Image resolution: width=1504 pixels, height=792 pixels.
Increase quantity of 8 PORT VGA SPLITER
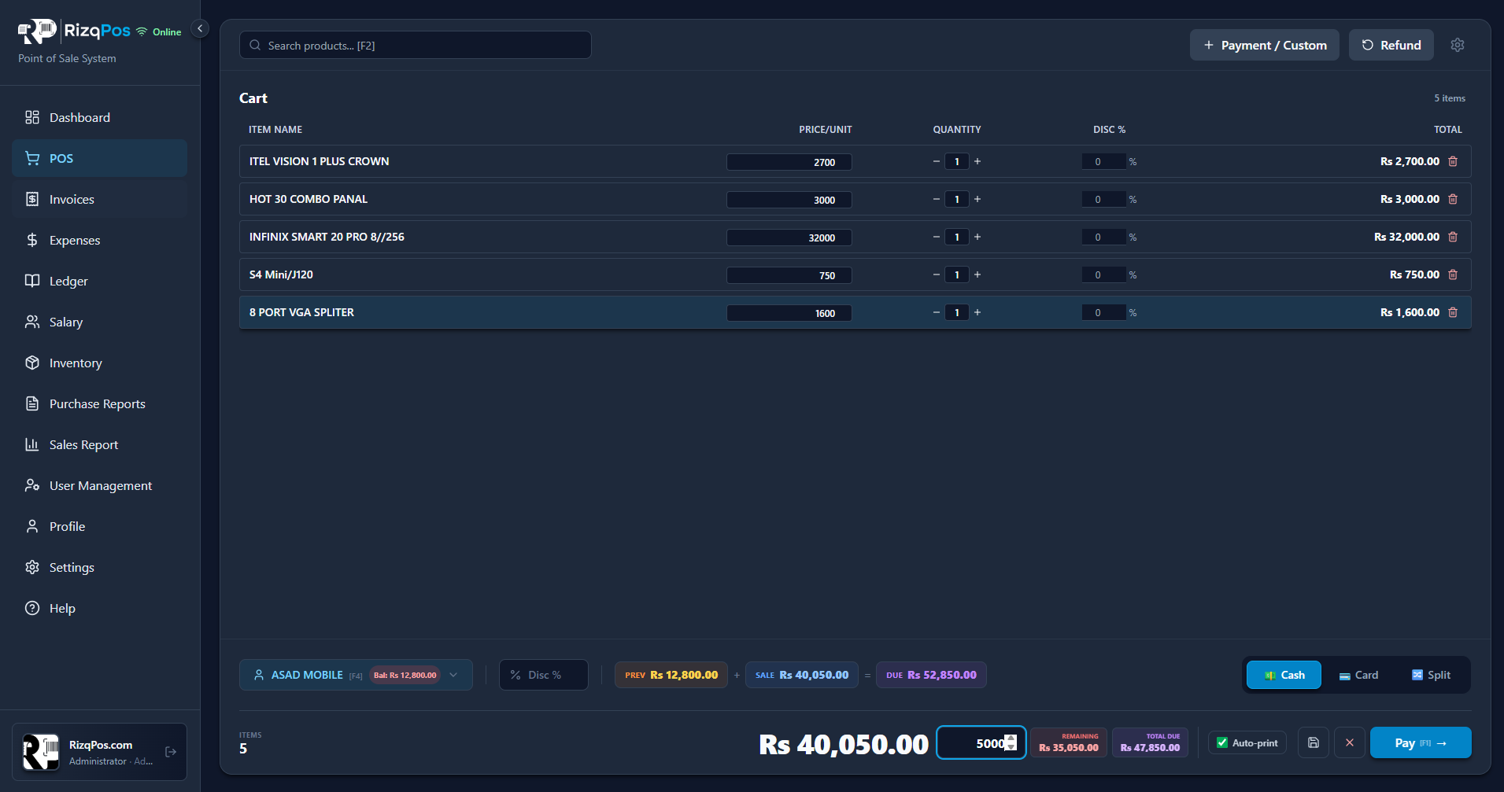click(977, 312)
